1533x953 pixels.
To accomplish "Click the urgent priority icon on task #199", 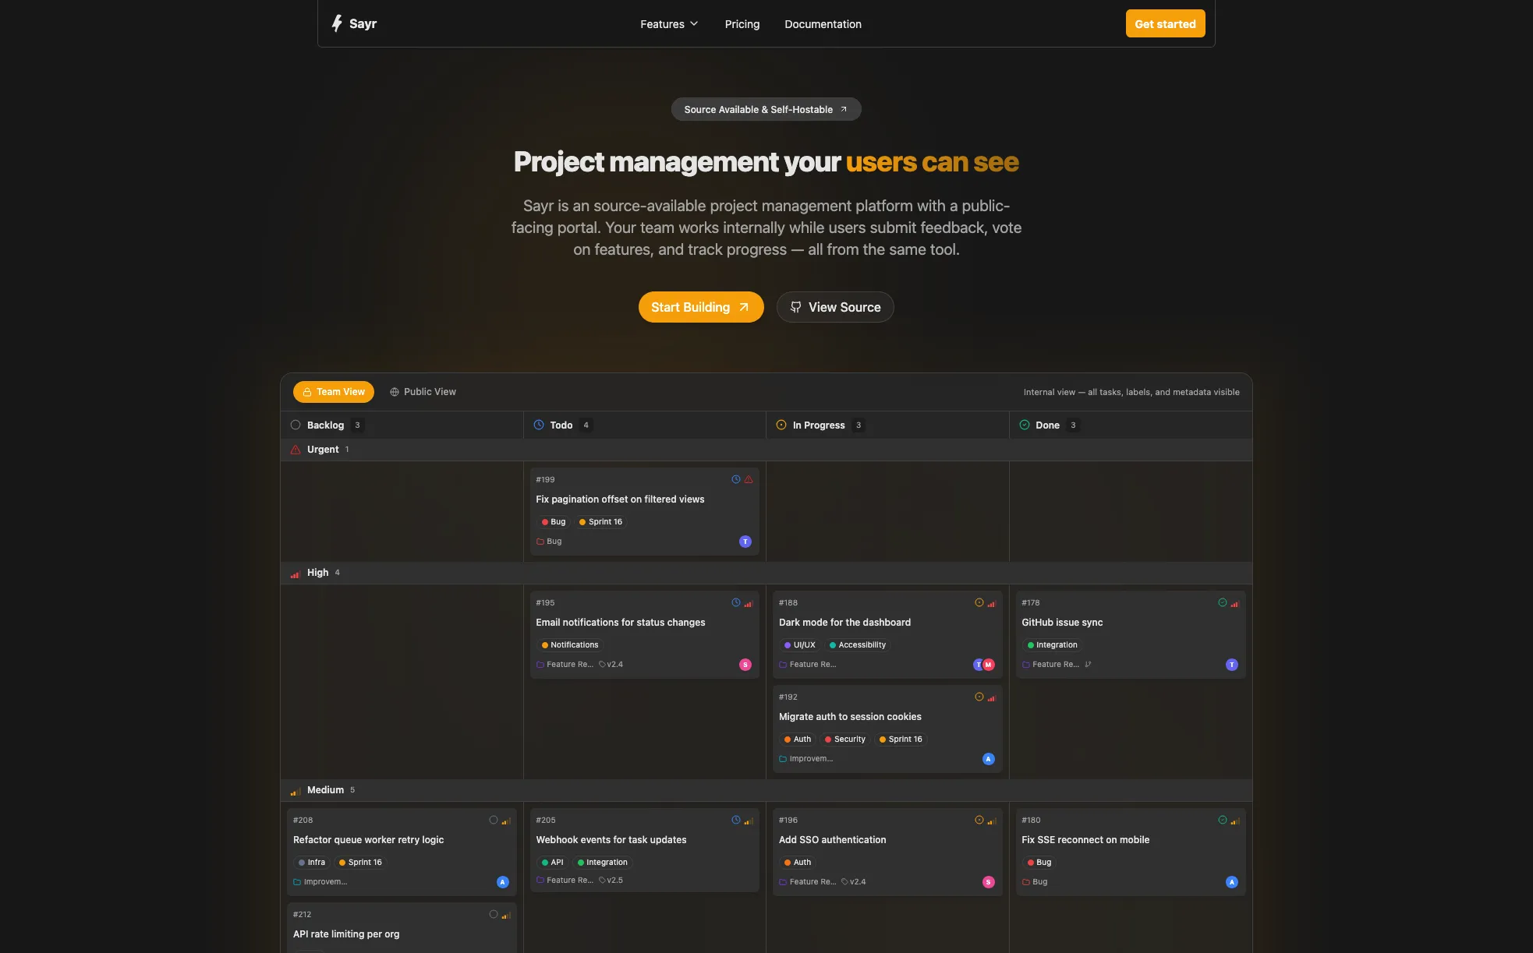I will 749,479.
